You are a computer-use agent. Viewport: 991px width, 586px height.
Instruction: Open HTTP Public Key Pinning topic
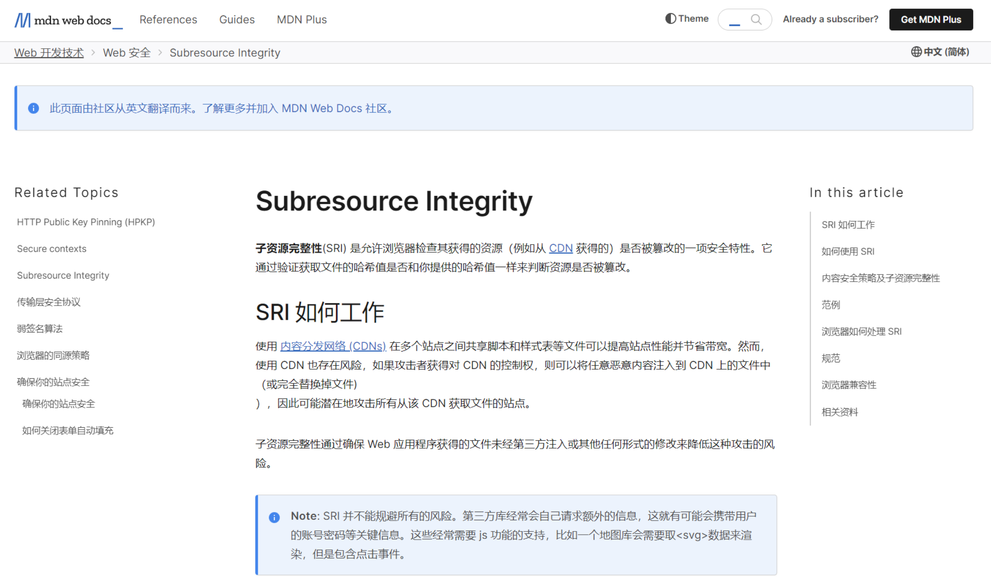tap(86, 222)
